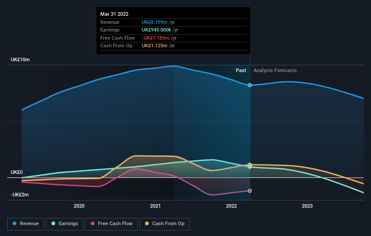The height and width of the screenshot is (236, 371).
Task: Select the Revenue data point marker
Action: click(249, 85)
